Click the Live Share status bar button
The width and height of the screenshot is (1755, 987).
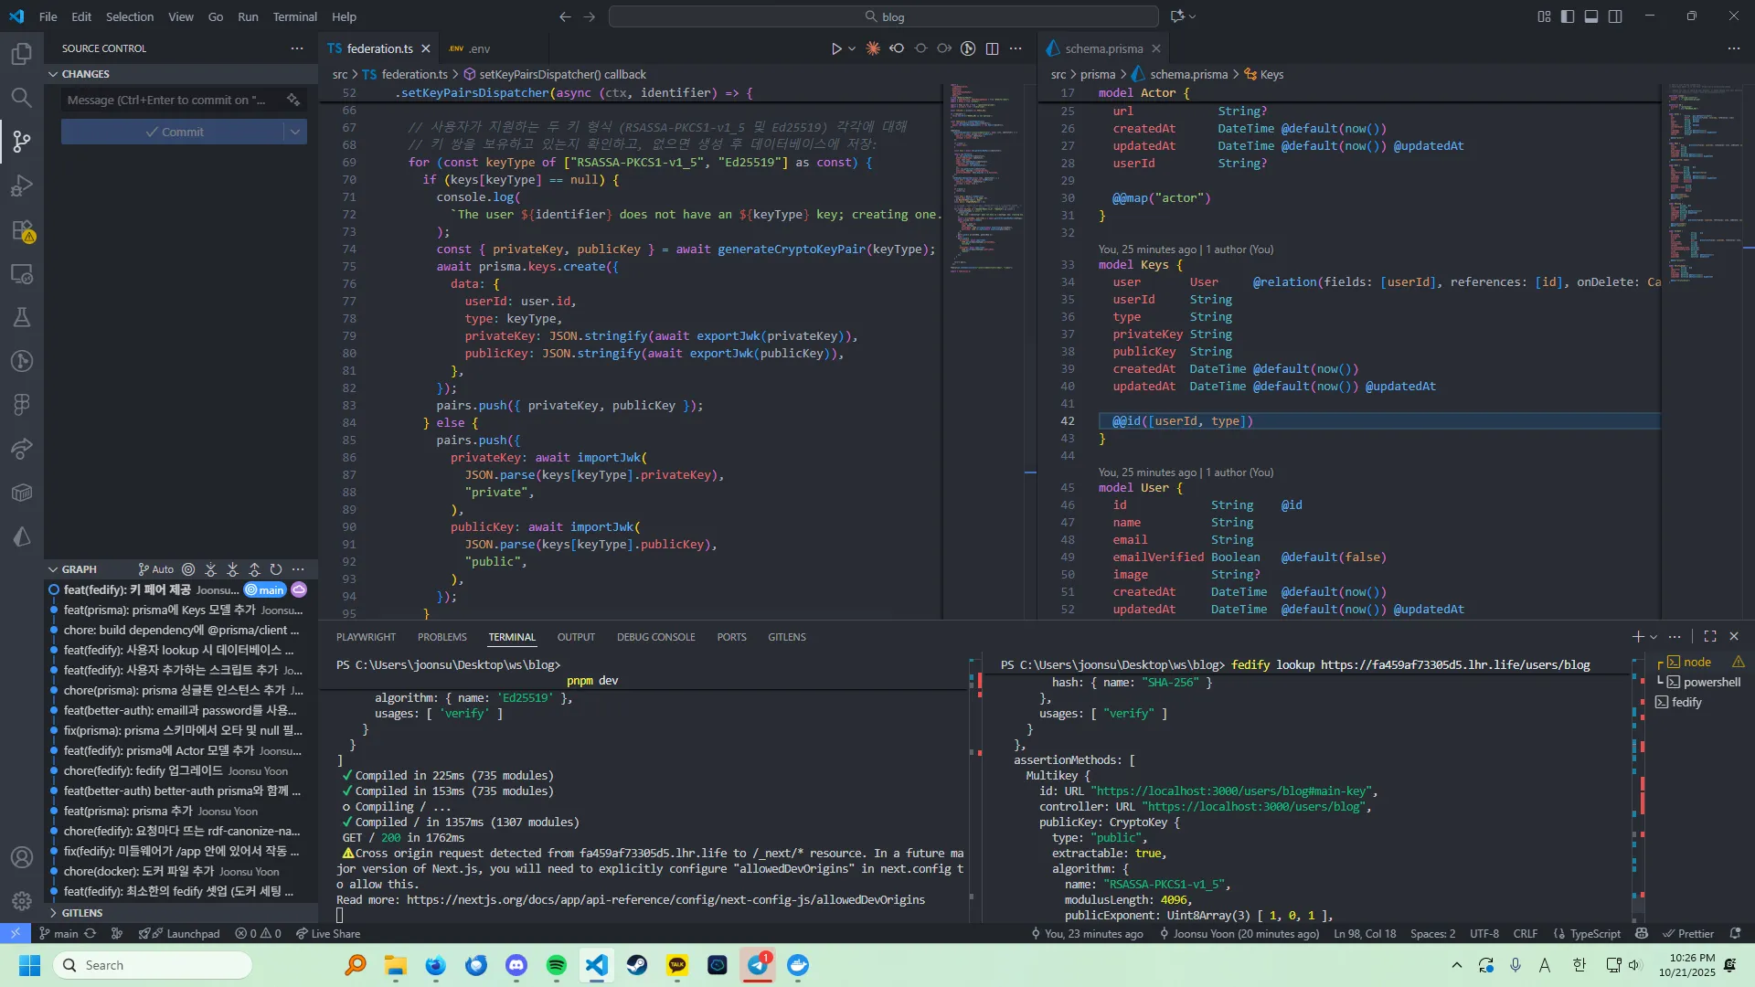point(328,934)
